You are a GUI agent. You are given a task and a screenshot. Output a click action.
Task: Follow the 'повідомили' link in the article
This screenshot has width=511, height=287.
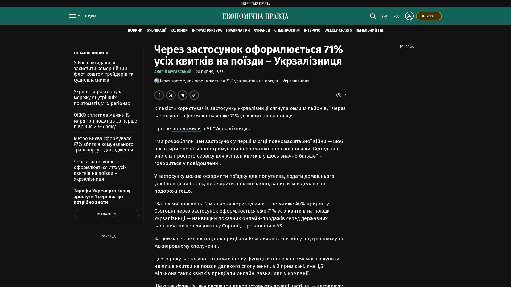(187, 129)
